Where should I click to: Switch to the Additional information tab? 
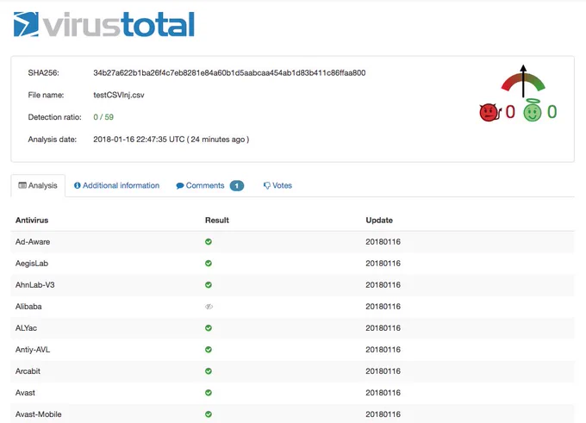[116, 185]
